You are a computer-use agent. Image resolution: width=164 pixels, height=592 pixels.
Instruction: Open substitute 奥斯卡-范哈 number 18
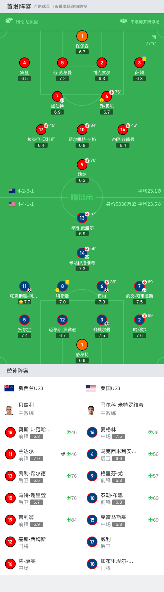[41, 432]
